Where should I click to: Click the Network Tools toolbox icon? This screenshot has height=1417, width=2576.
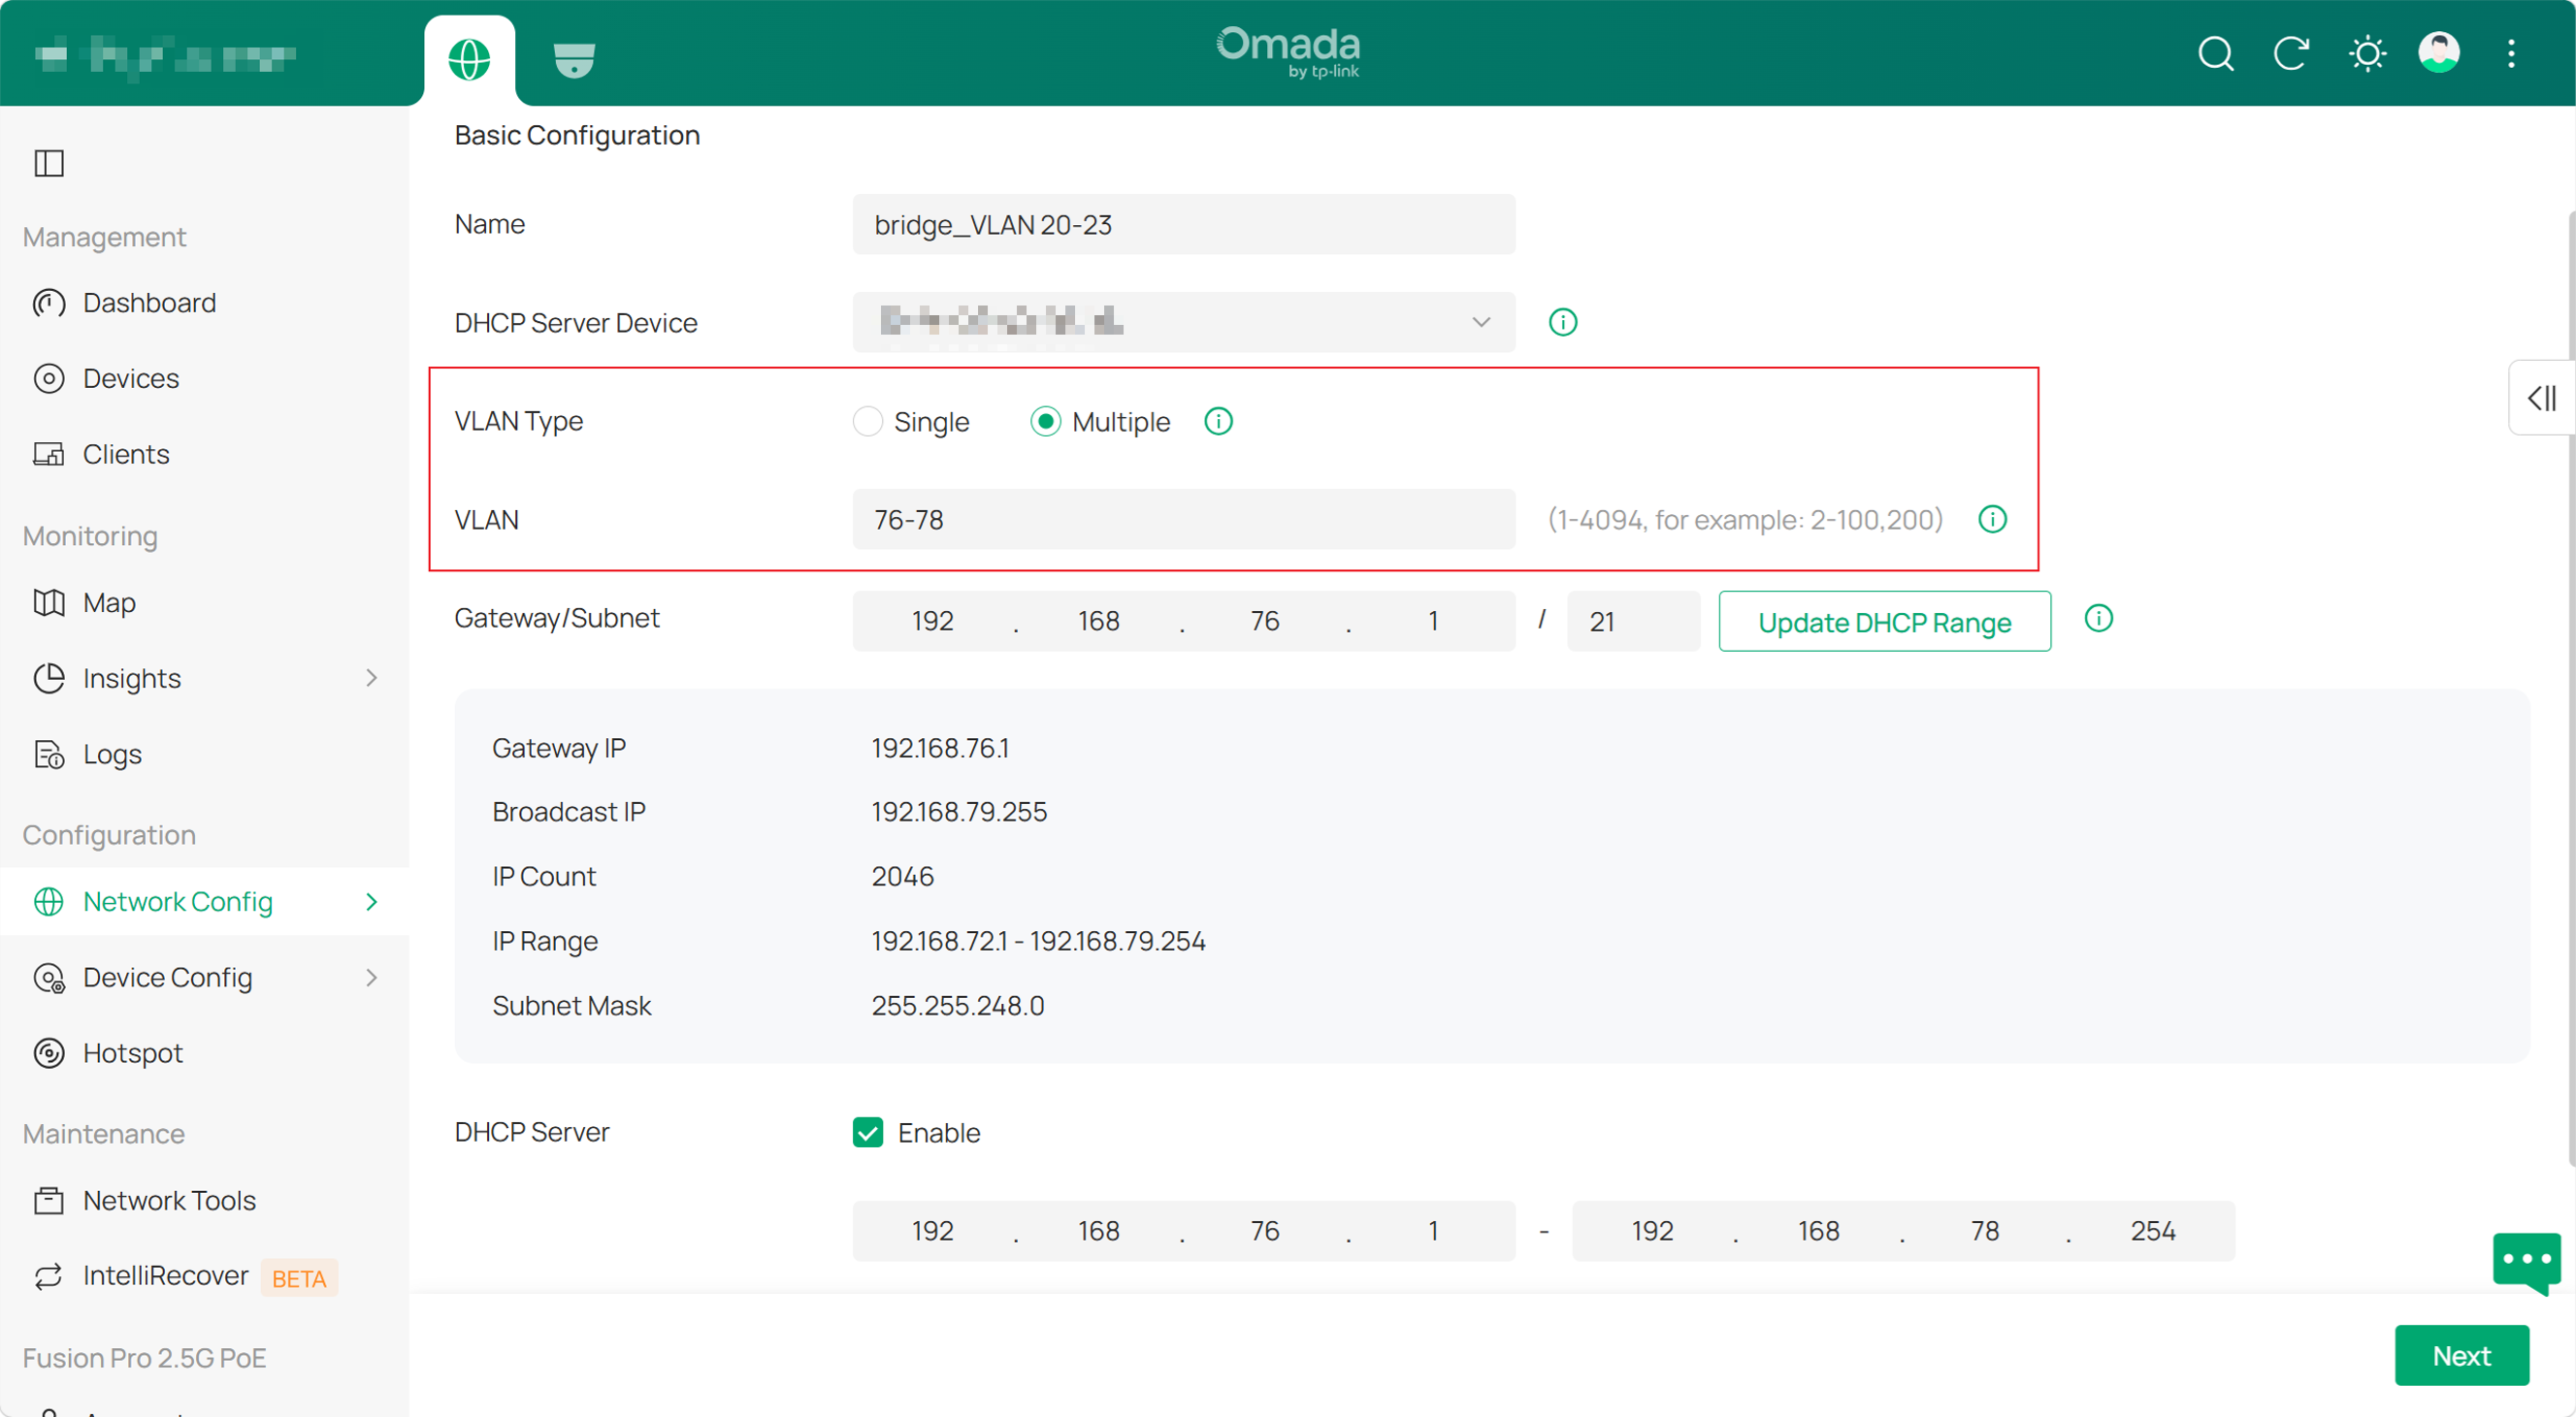pyautogui.click(x=49, y=1200)
